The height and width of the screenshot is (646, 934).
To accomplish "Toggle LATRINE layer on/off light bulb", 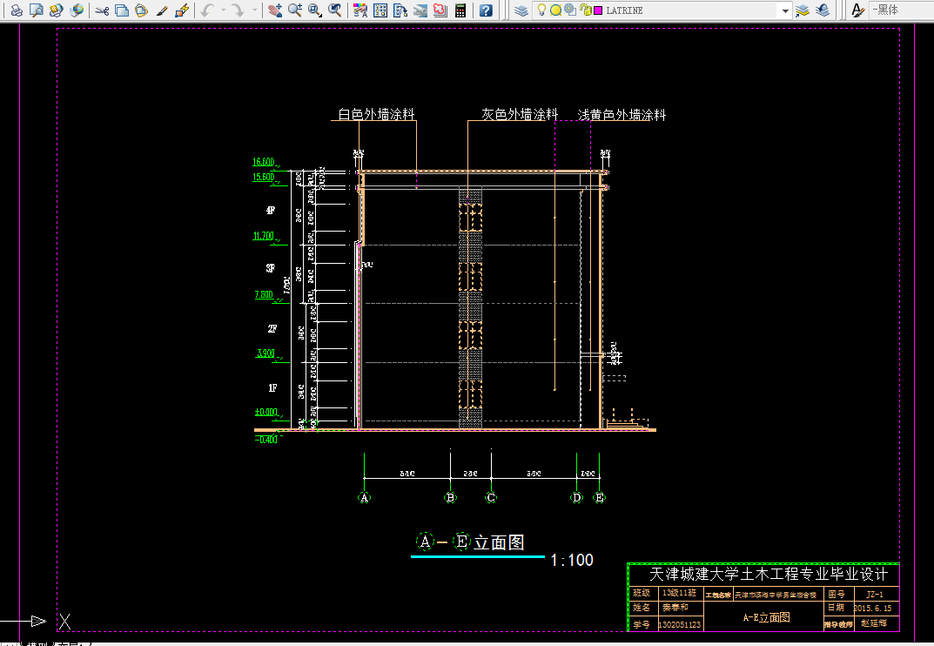I will [x=541, y=10].
